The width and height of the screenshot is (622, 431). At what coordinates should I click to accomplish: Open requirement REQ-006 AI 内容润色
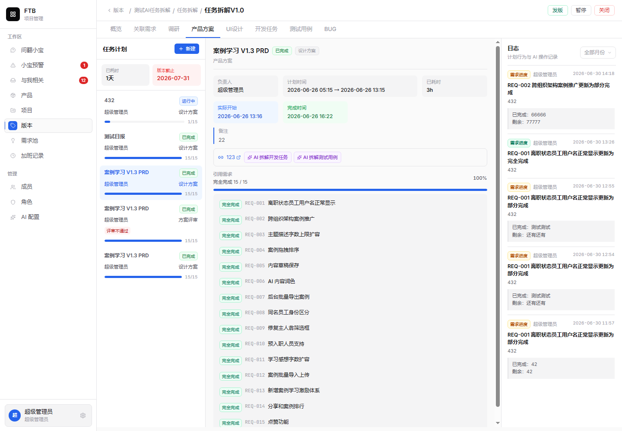(350, 281)
